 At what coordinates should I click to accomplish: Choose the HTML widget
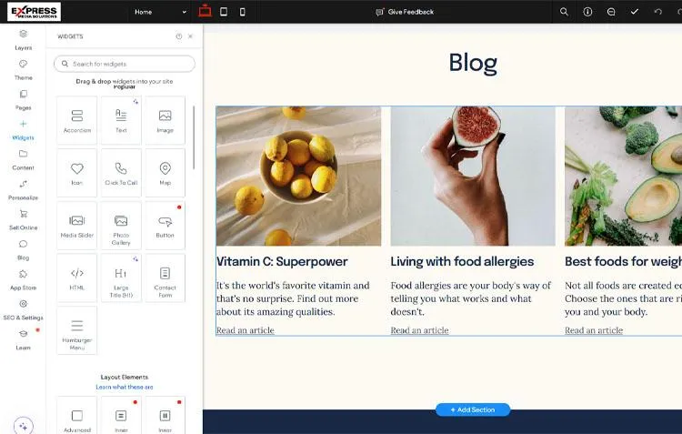tap(77, 278)
